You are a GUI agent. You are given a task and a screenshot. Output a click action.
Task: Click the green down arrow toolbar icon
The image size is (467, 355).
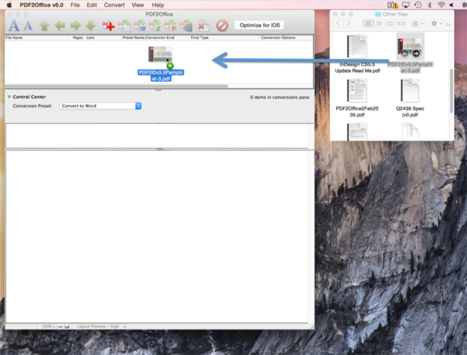pos(90,25)
